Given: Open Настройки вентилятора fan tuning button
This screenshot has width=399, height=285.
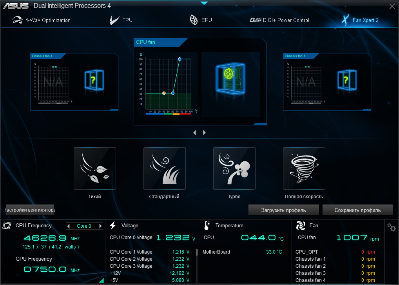Looking at the screenshot, I should point(30,210).
